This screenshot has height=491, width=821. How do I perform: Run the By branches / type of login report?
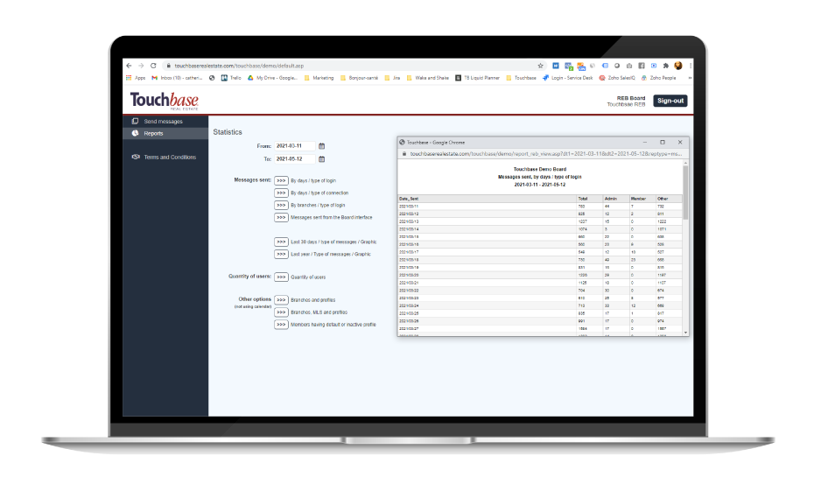[281, 205]
